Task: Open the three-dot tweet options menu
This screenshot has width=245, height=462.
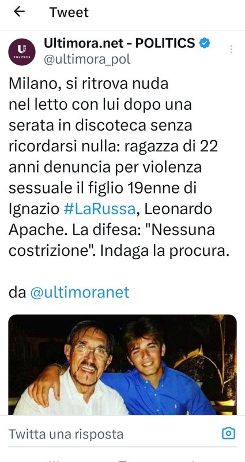Action: tap(231, 49)
